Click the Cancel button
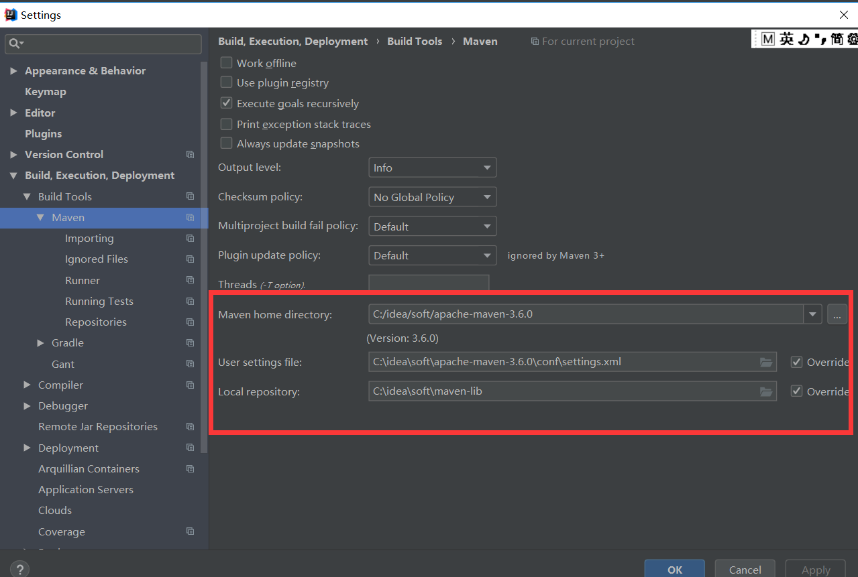858x577 pixels. [745, 569]
